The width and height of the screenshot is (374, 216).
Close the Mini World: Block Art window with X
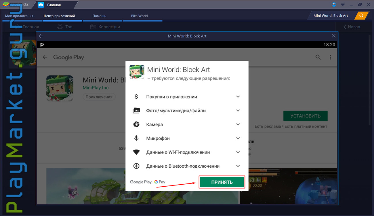[333, 36]
